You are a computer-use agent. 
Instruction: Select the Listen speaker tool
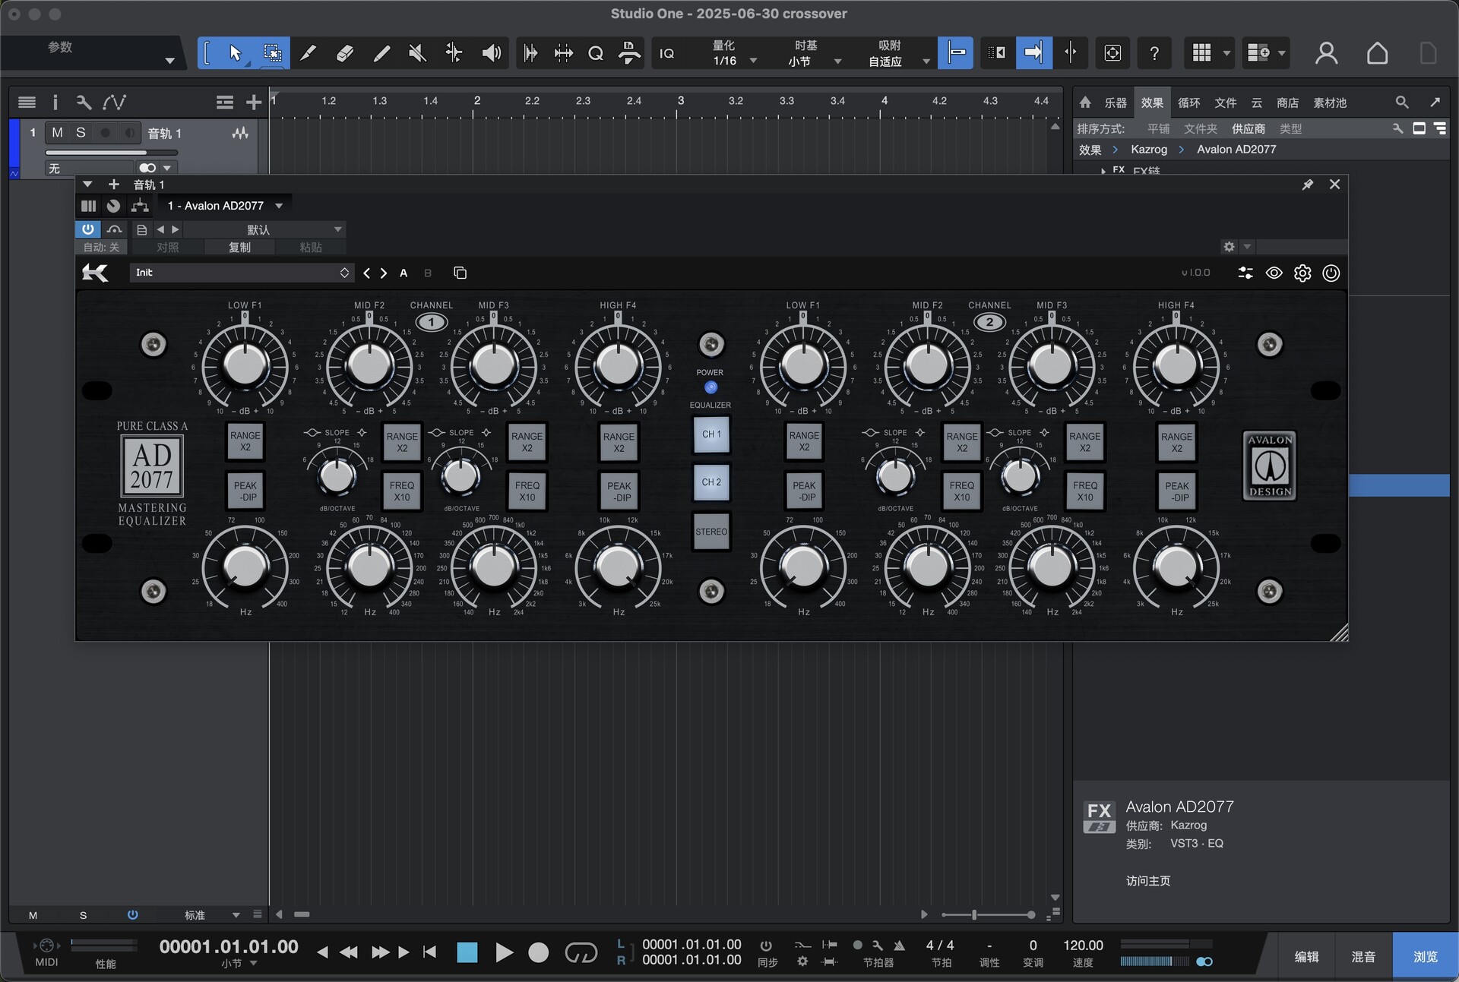pos(491,53)
